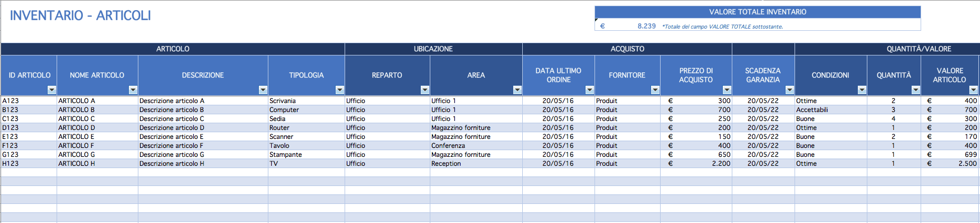Select the Accettabili condition cell
The image size is (980, 223).
pyautogui.click(x=830, y=110)
